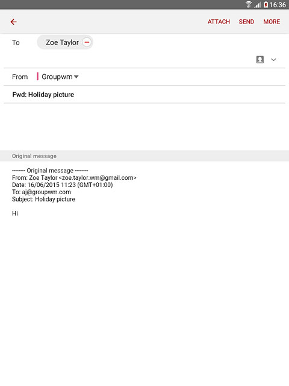Tap the signal strength icon
Viewport: 289px width, 386px height.
[257, 5]
